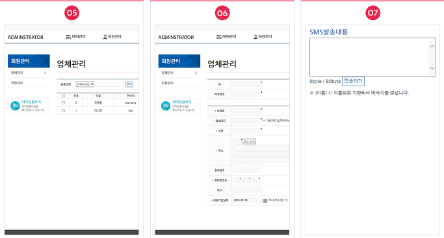Check the checkbox for row number 1
This screenshot has height=238, width=444.
[x=63, y=111]
